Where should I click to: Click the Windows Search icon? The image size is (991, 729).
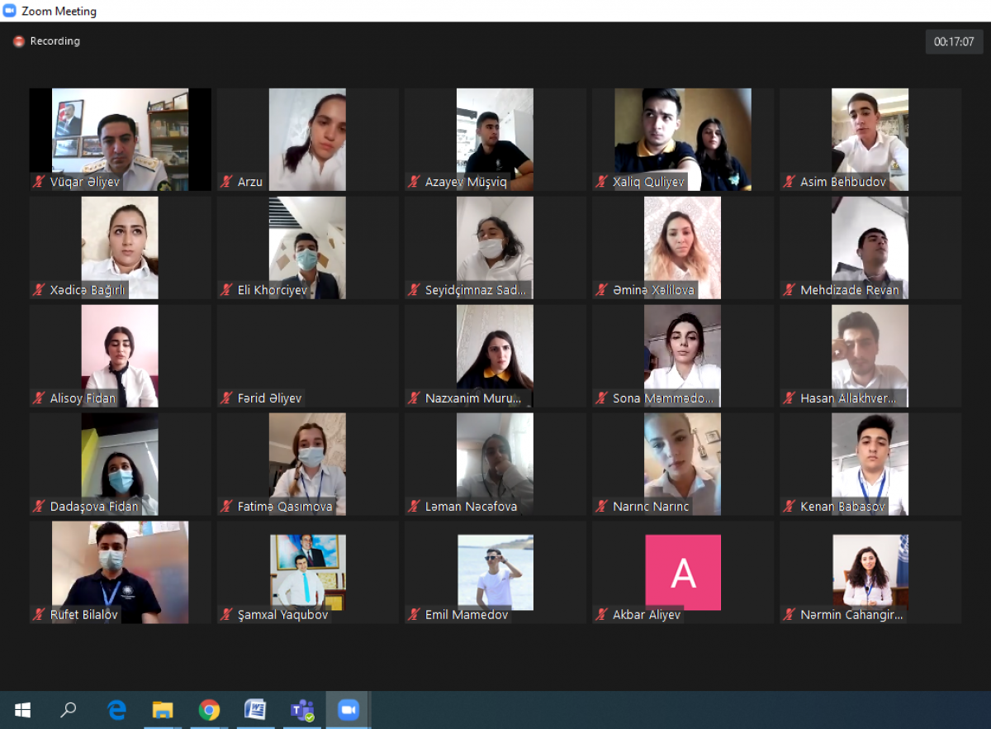click(x=68, y=709)
